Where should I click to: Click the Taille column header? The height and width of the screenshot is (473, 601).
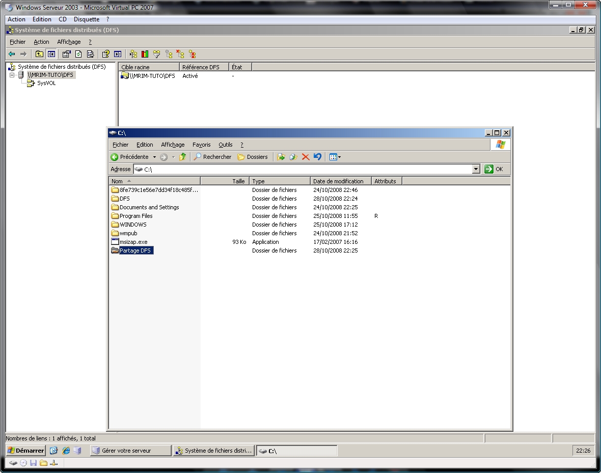pos(225,181)
